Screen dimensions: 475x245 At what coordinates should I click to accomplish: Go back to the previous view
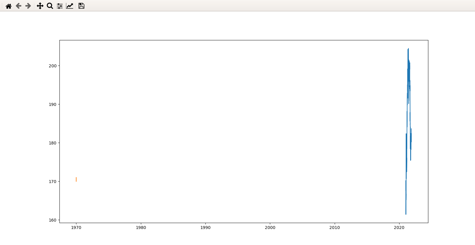(18, 6)
